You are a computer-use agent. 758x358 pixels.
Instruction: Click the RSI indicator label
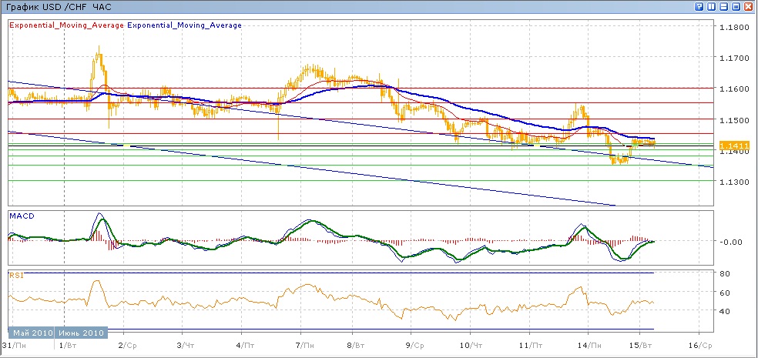[15, 274]
